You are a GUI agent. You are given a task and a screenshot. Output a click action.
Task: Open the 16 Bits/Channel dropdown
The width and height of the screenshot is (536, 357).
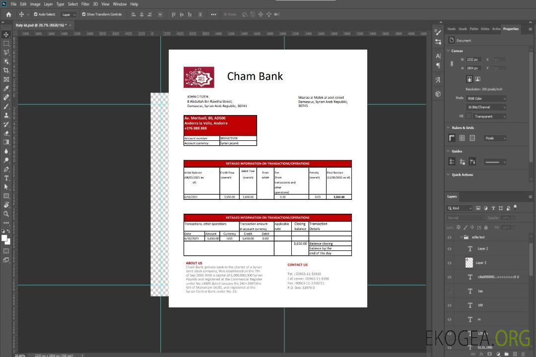coord(486,107)
